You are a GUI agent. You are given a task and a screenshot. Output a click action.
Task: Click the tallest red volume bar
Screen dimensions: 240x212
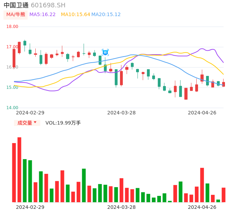(x=20, y=170)
